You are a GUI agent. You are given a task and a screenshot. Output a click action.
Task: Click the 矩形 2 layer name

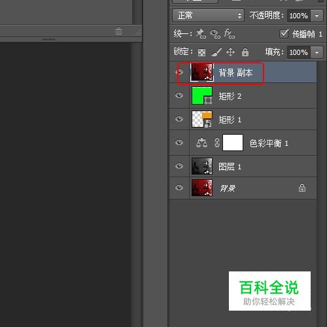[230, 96]
